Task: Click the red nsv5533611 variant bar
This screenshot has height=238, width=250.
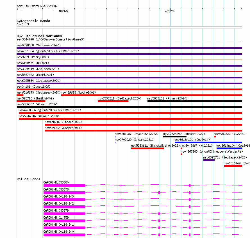Action: 147,148
